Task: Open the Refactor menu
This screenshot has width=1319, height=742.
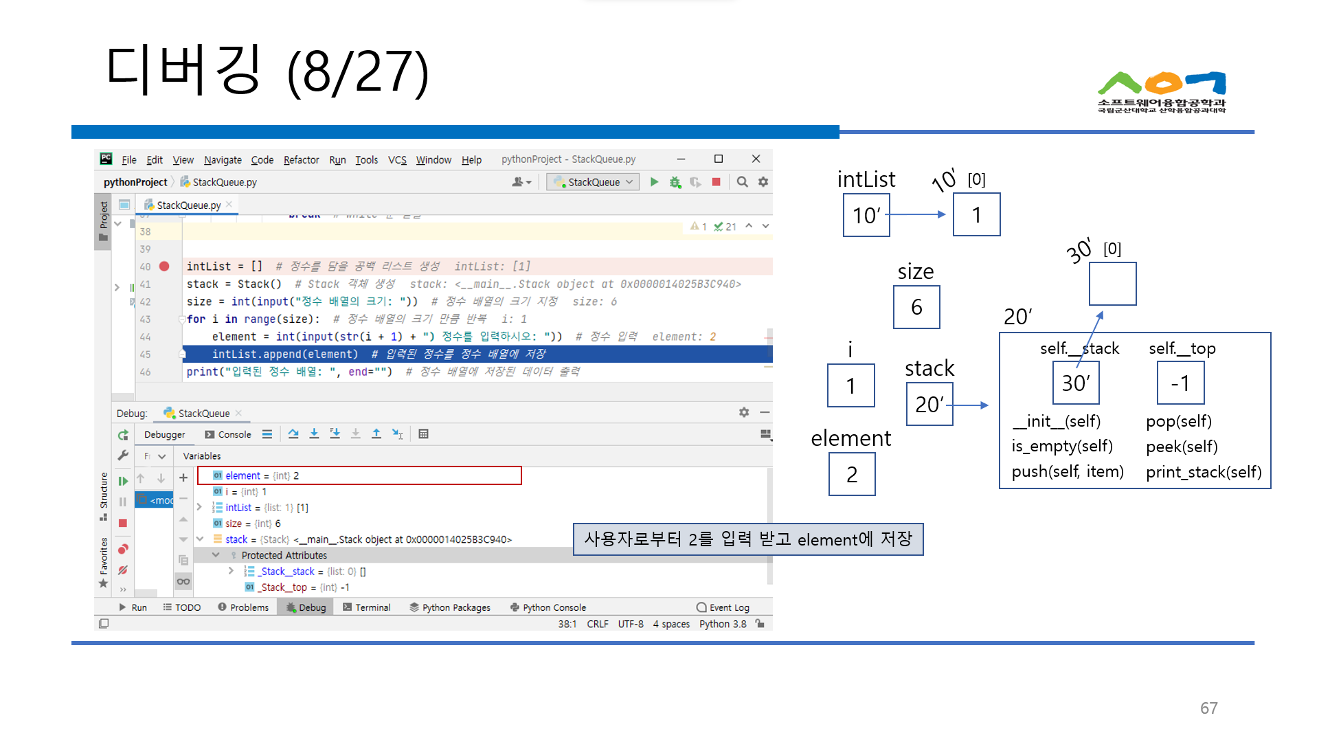Action: click(301, 160)
